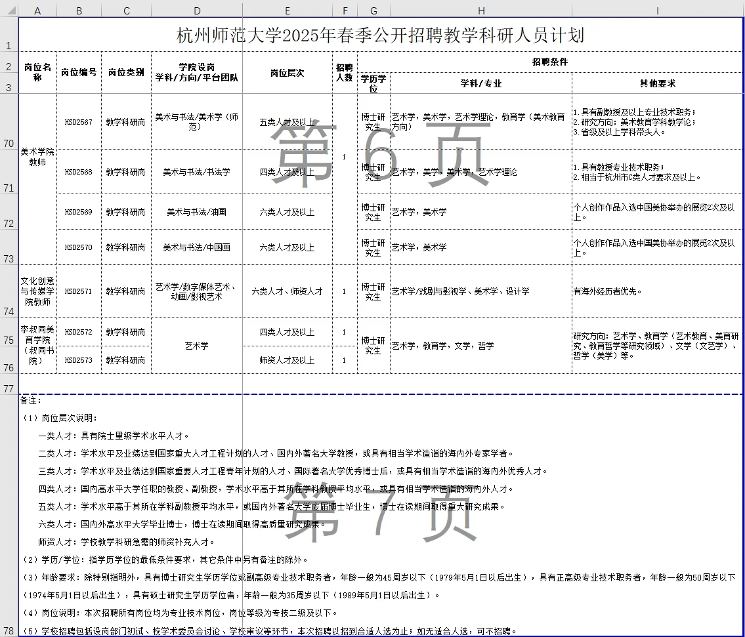Click cell 六类人才、师资人才
The image size is (745, 637).
[287, 291]
